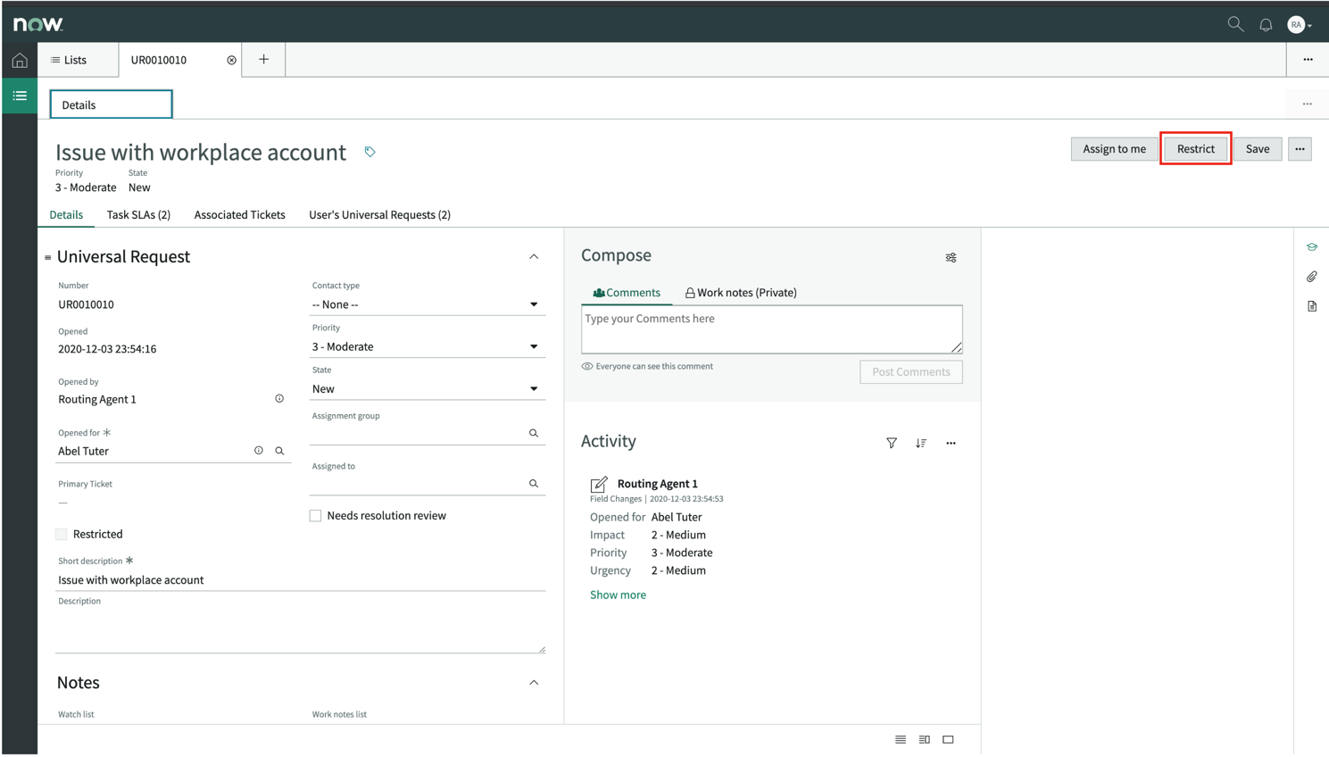Collapse the Universal Request section

534,257
